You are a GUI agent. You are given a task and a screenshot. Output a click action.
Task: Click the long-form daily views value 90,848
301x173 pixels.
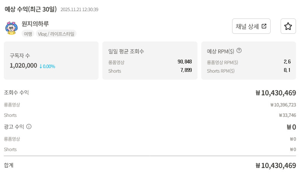point(184,62)
